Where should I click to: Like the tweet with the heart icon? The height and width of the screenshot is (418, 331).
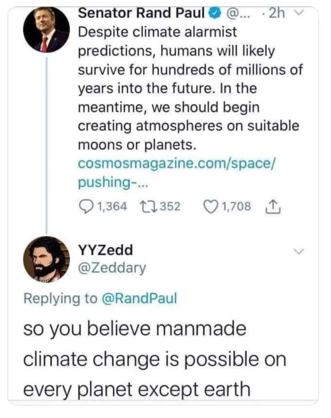pos(211,207)
